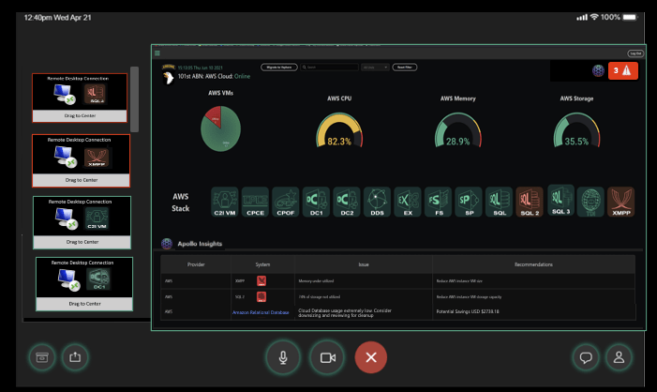This screenshot has width=657, height=392.
Task: Open the FS file server icon
Action: (x=439, y=202)
